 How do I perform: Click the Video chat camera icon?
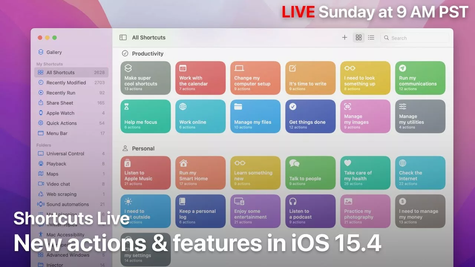pos(41,184)
